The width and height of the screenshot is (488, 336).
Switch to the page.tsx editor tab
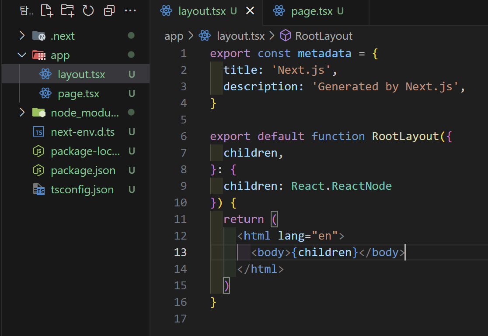(x=316, y=12)
